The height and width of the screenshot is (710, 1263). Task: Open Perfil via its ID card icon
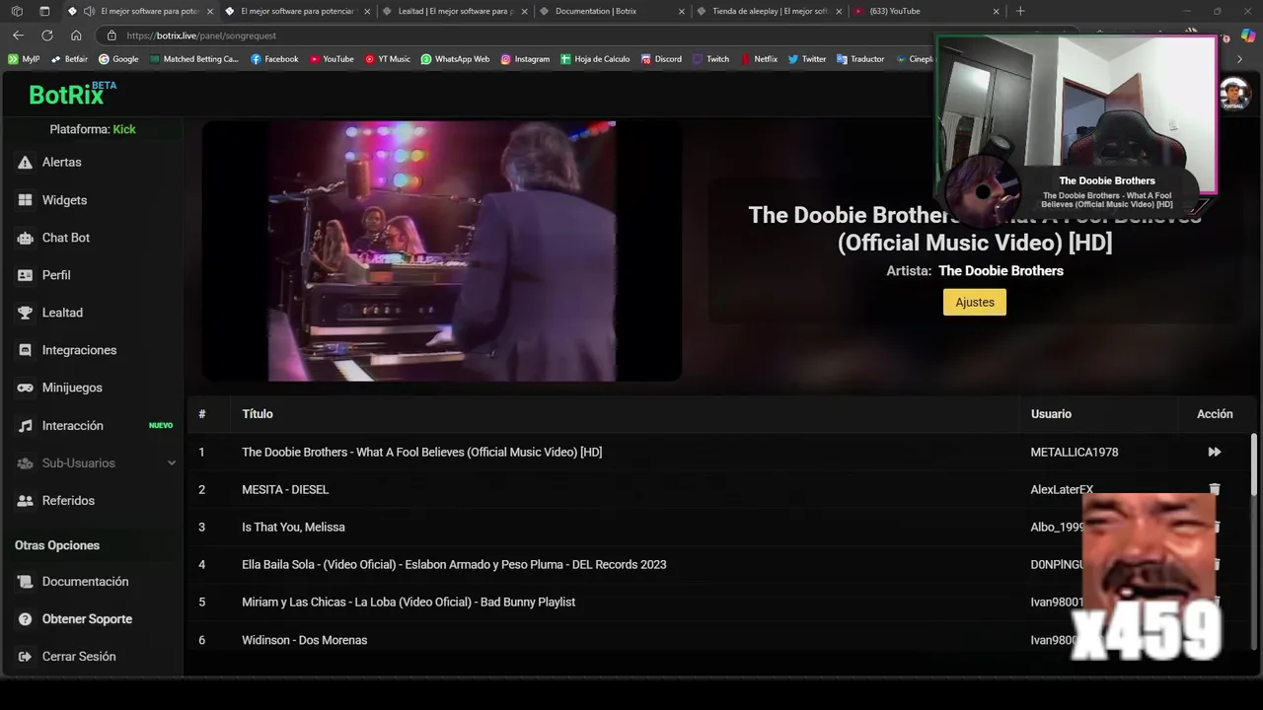[25, 275]
